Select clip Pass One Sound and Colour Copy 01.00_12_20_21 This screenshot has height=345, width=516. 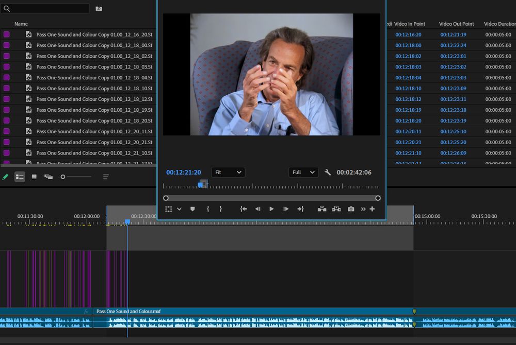tap(94, 142)
